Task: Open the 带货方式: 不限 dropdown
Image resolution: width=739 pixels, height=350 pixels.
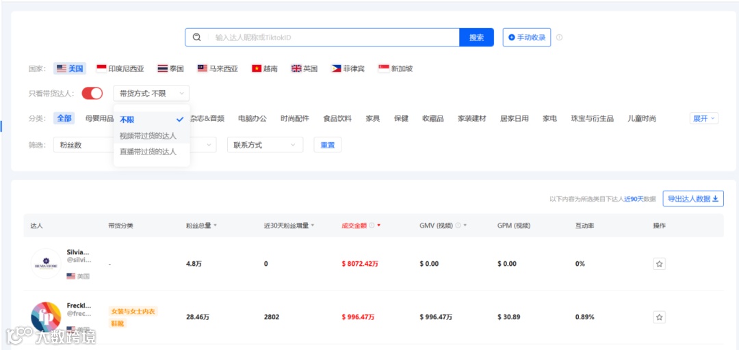Action: (151, 93)
